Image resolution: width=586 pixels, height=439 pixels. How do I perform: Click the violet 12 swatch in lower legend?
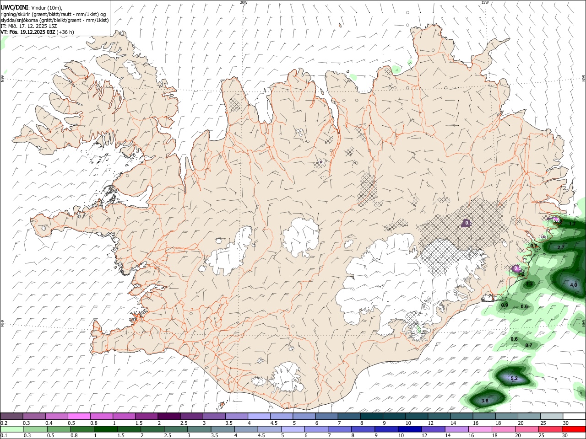coord(433,429)
